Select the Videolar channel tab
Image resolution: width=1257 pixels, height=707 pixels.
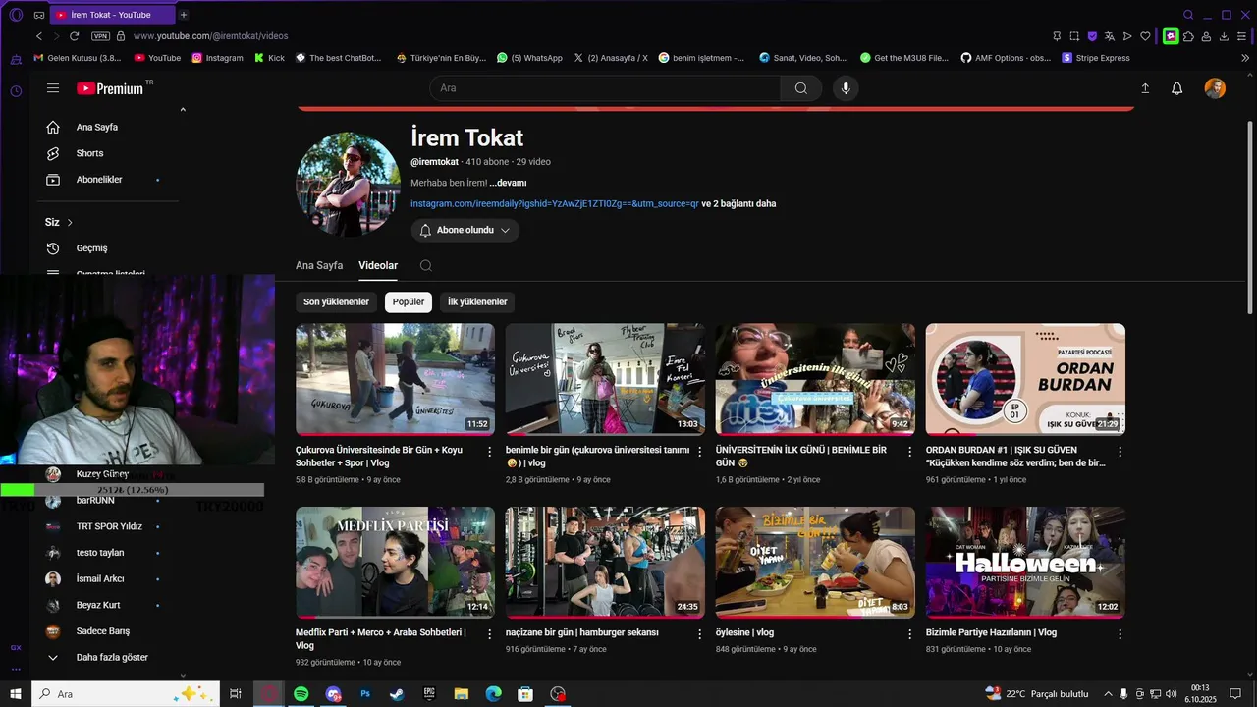point(378,265)
